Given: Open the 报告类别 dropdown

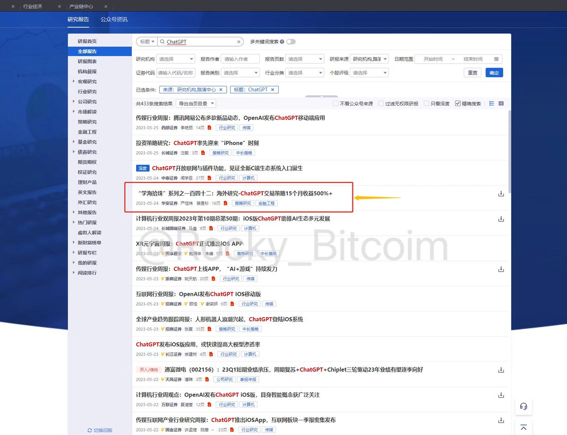Looking at the screenshot, I should [x=241, y=73].
